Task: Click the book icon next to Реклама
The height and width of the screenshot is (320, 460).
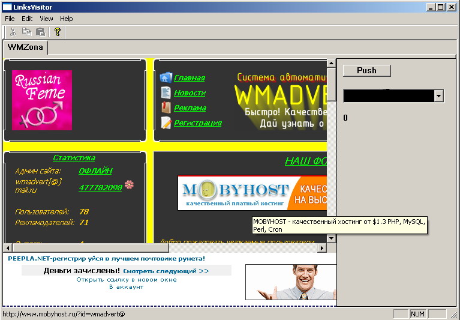Action: point(166,107)
